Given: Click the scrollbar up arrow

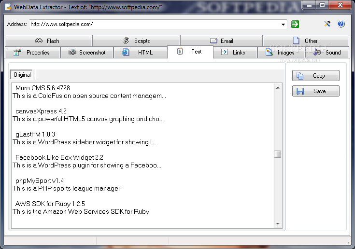Looking at the screenshot, I should click(278, 88).
